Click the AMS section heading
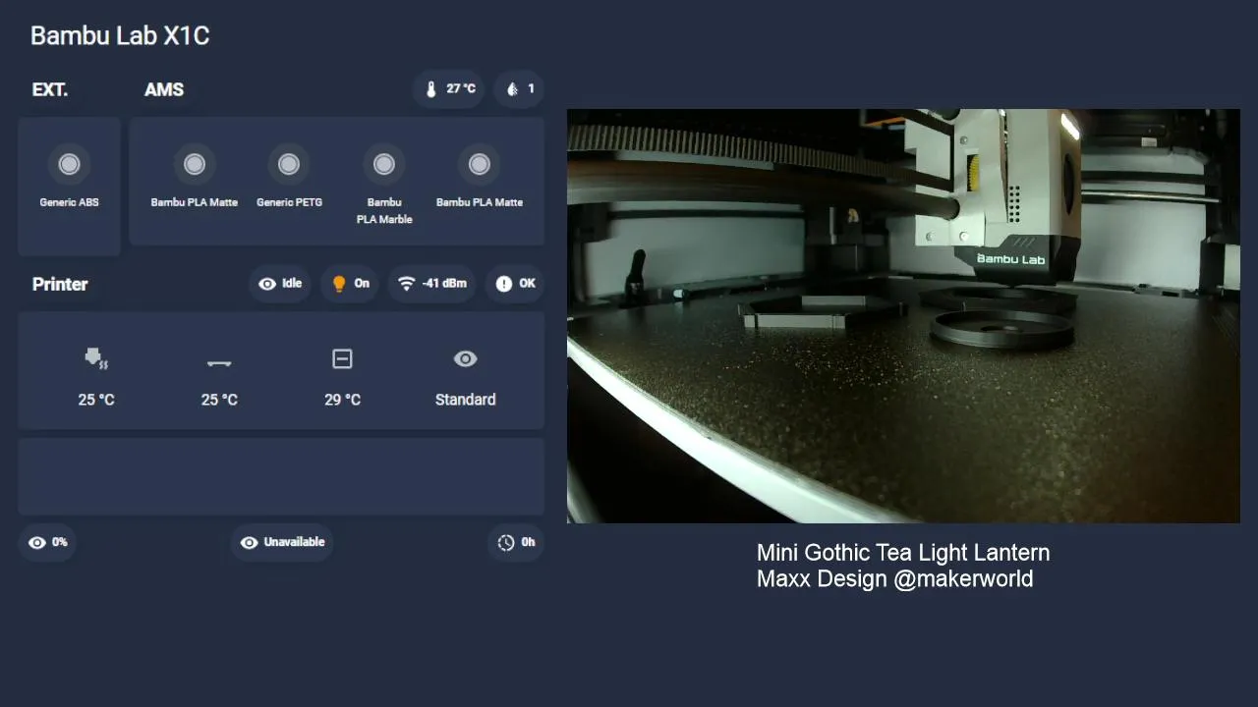This screenshot has width=1258, height=707. coord(164,89)
